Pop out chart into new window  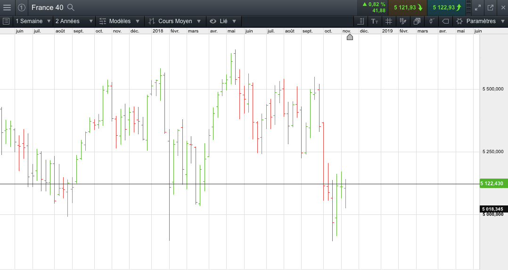[x=491, y=8]
